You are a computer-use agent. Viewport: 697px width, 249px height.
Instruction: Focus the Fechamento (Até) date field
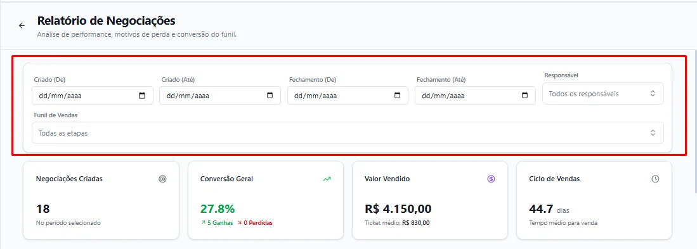pyautogui.click(x=475, y=96)
